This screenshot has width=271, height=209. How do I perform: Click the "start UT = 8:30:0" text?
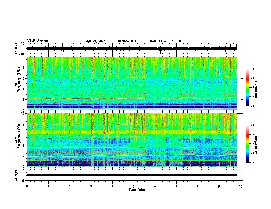(x=165, y=41)
